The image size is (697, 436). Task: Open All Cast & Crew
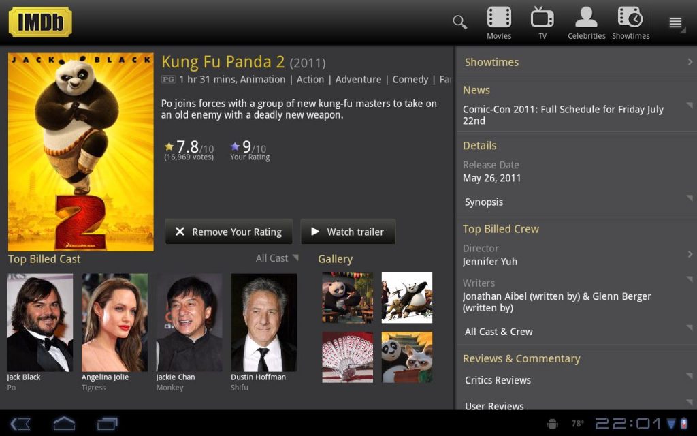577,332
